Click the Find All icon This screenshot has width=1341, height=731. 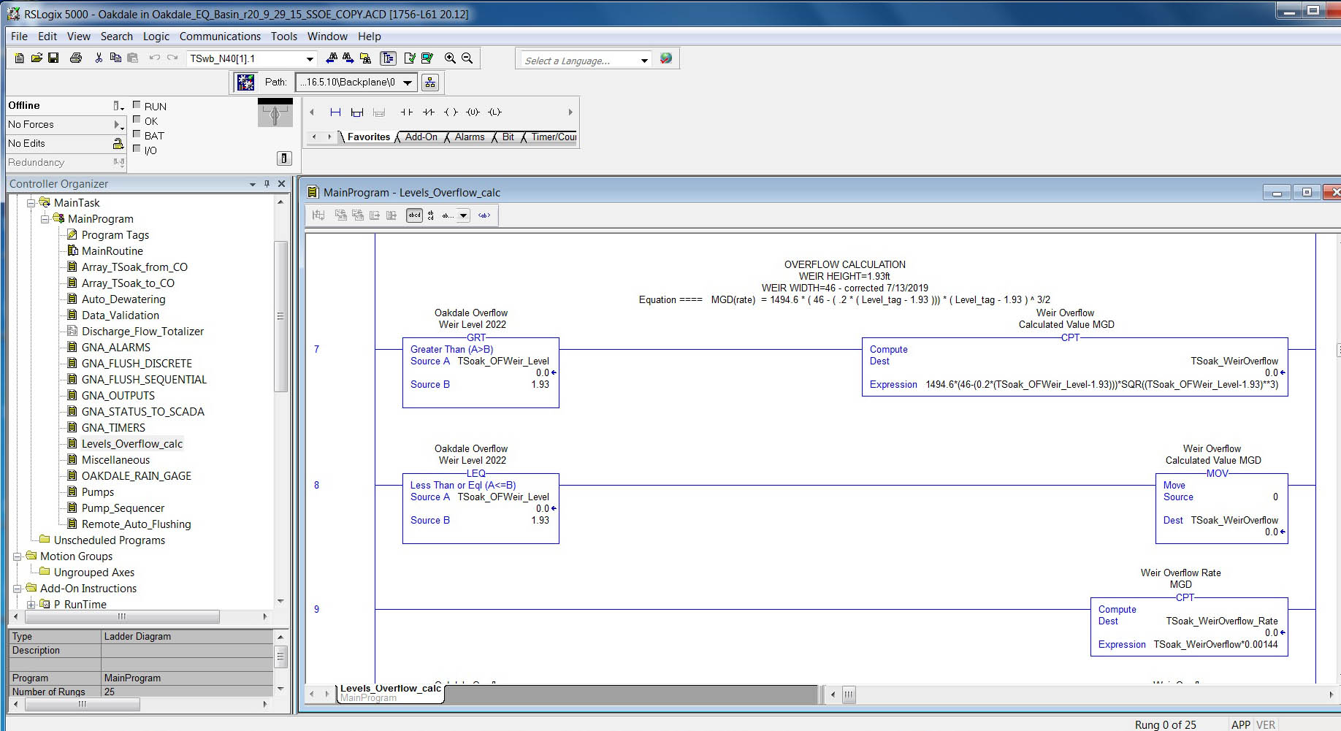click(366, 58)
